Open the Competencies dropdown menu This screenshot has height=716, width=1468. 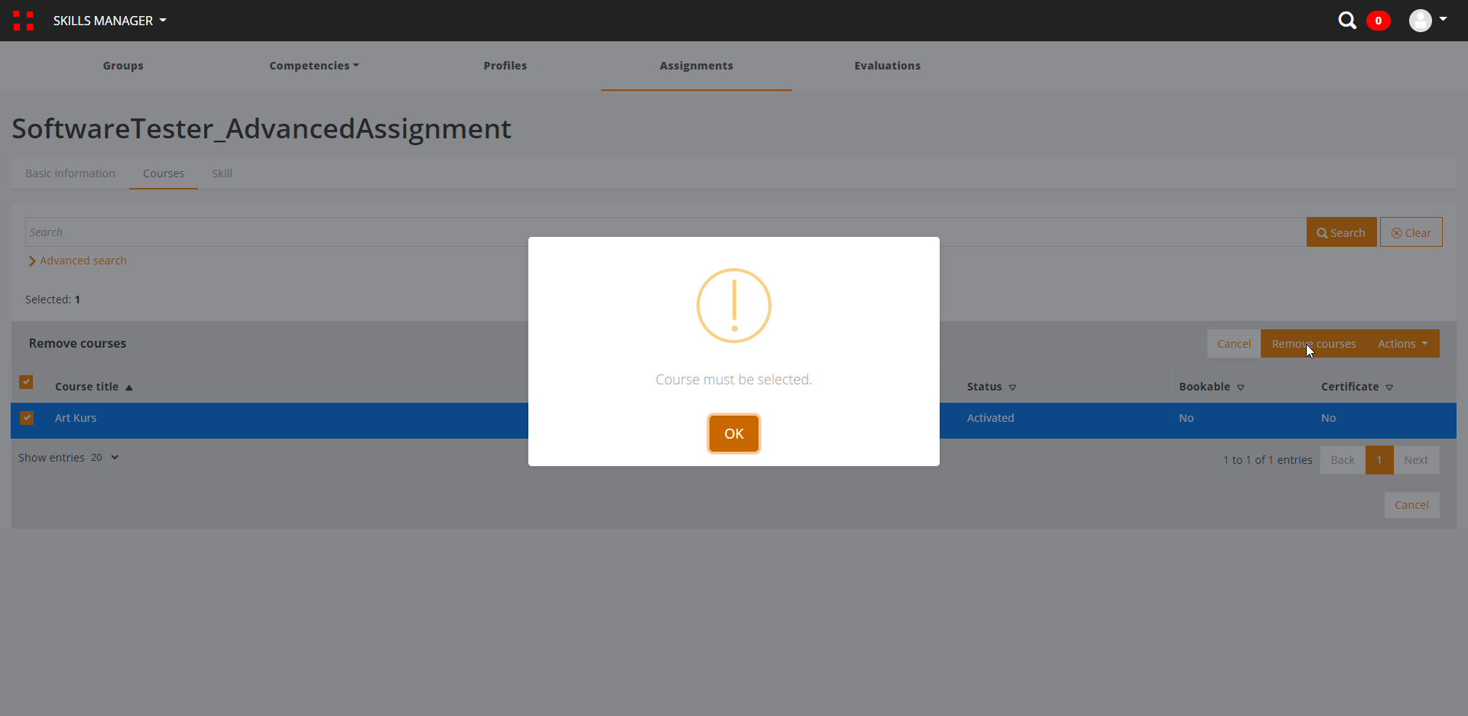tap(313, 66)
